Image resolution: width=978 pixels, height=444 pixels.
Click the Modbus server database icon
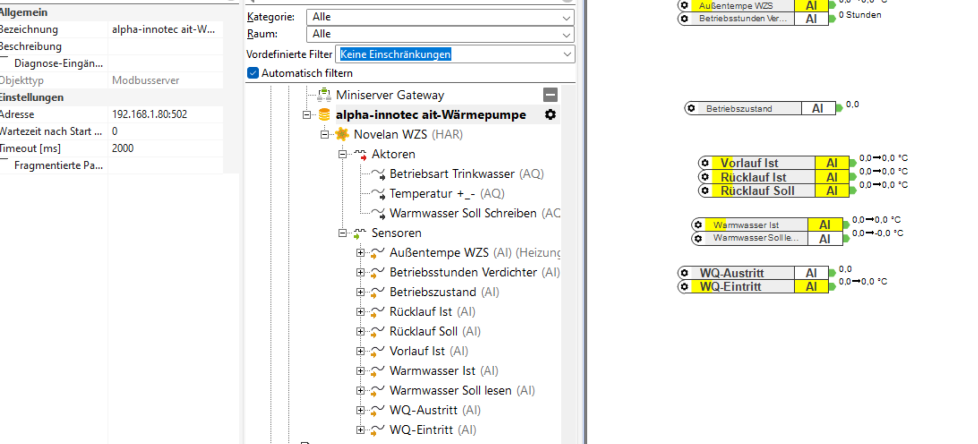[x=324, y=115]
